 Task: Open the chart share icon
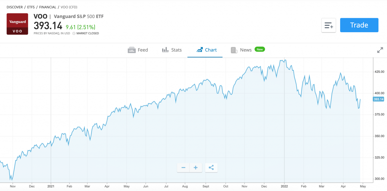click(211, 167)
